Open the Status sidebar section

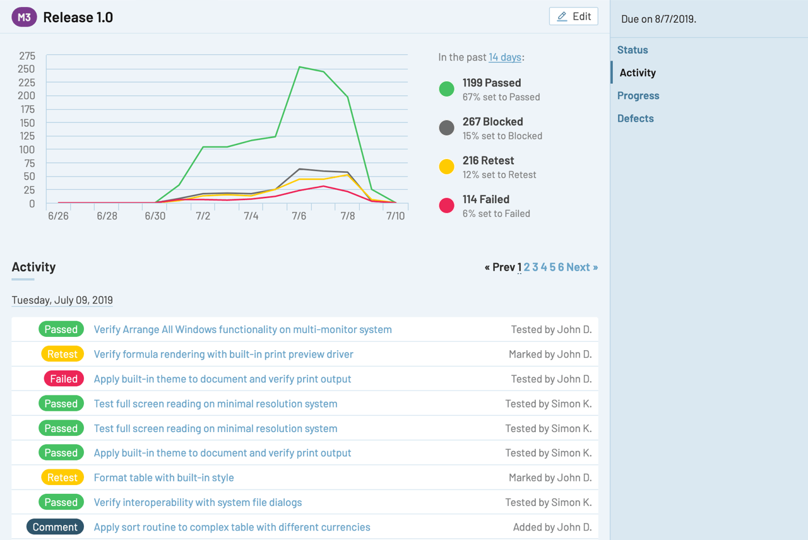pos(633,50)
